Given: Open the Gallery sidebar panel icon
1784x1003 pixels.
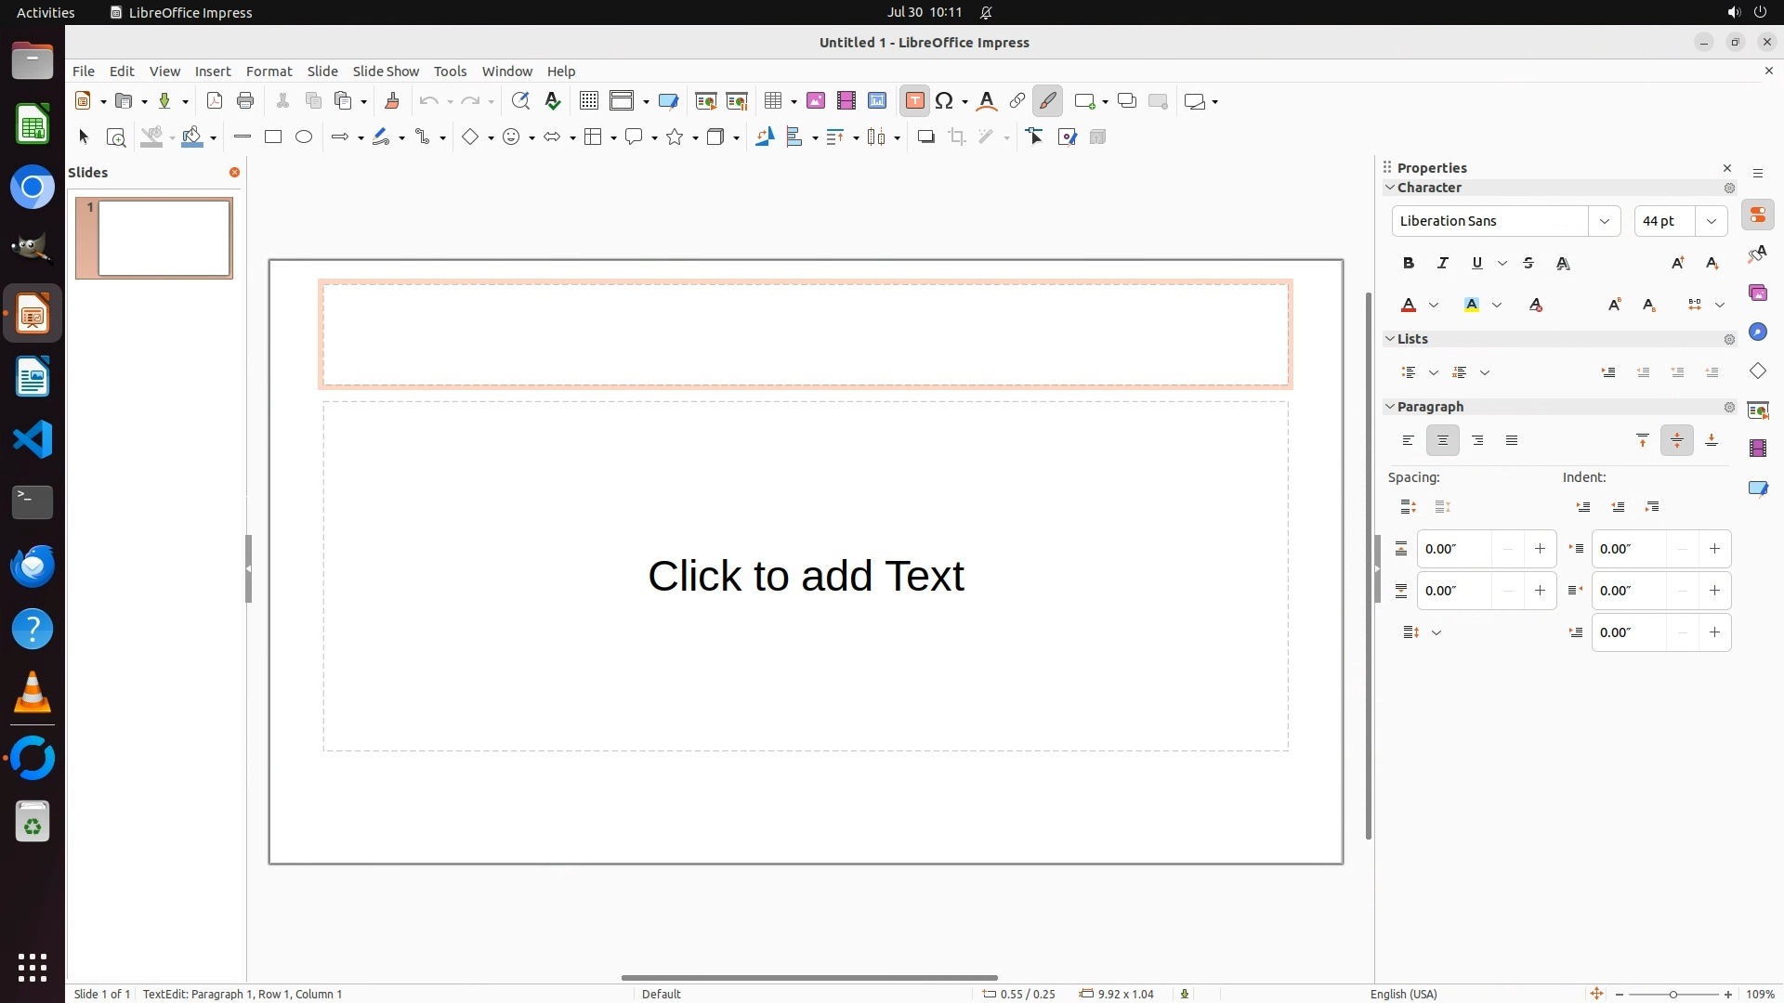Looking at the screenshot, I should (x=1757, y=293).
